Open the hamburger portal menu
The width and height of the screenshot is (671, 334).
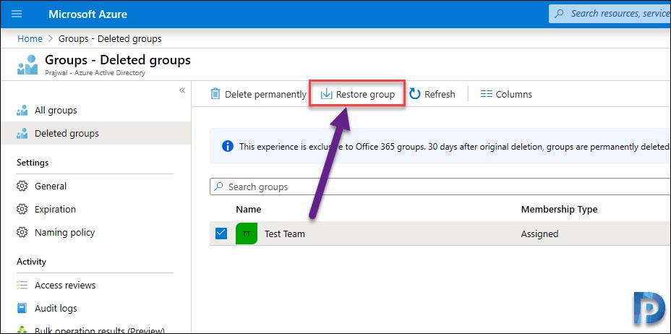pyautogui.click(x=17, y=14)
